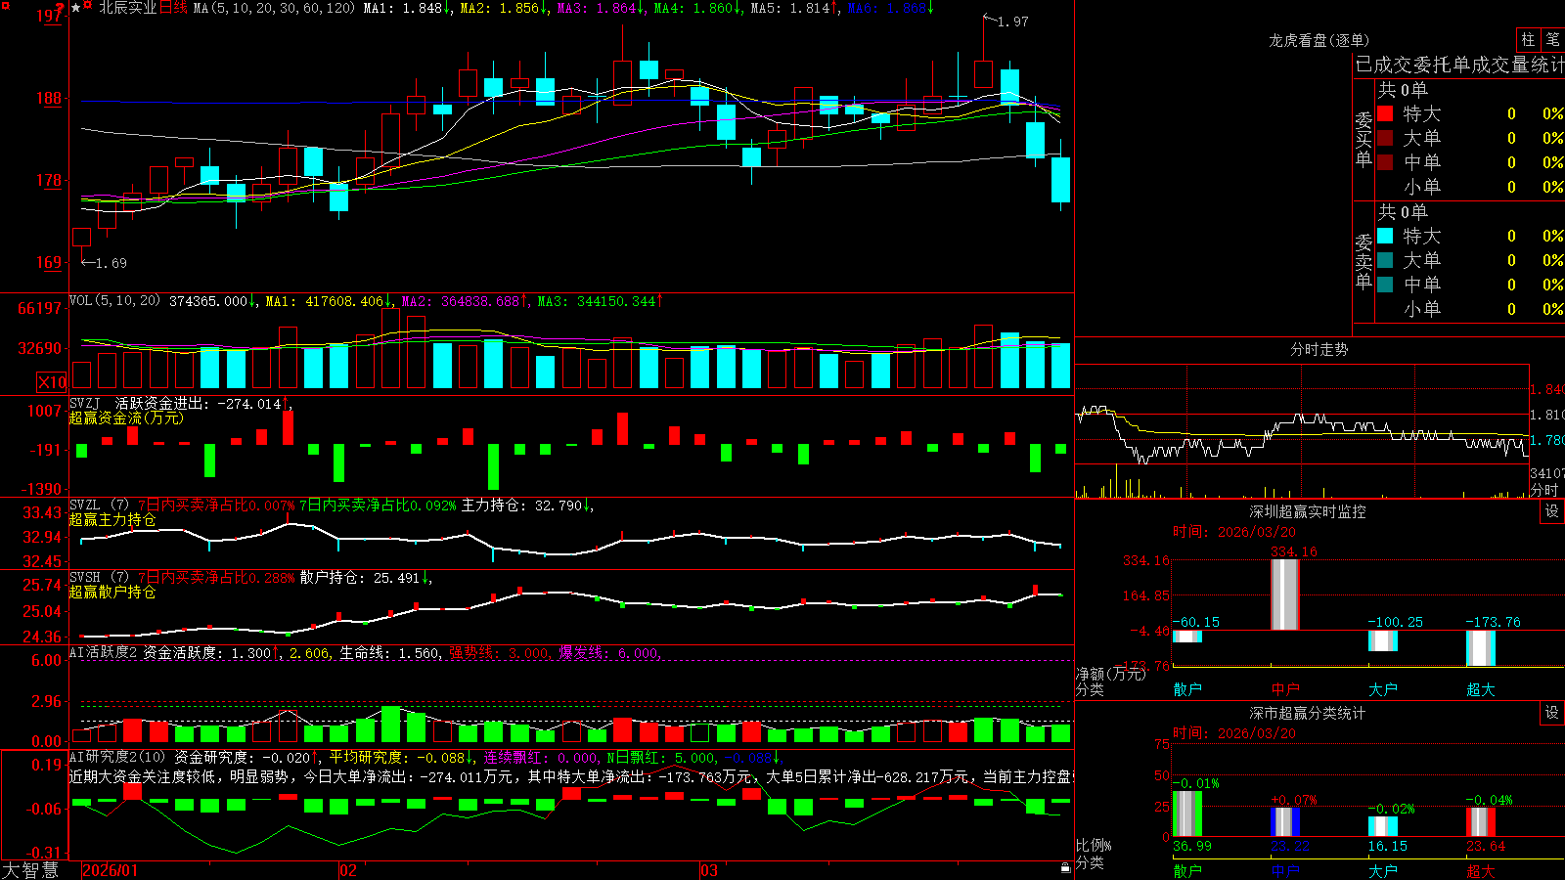Click the 超赢散户持仓 yellow label

[x=112, y=592]
